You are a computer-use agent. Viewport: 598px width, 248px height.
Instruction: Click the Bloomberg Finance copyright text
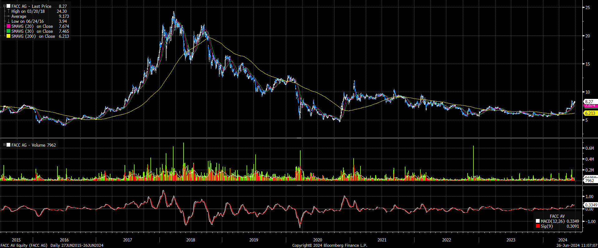pyautogui.click(x=330, y=246)
